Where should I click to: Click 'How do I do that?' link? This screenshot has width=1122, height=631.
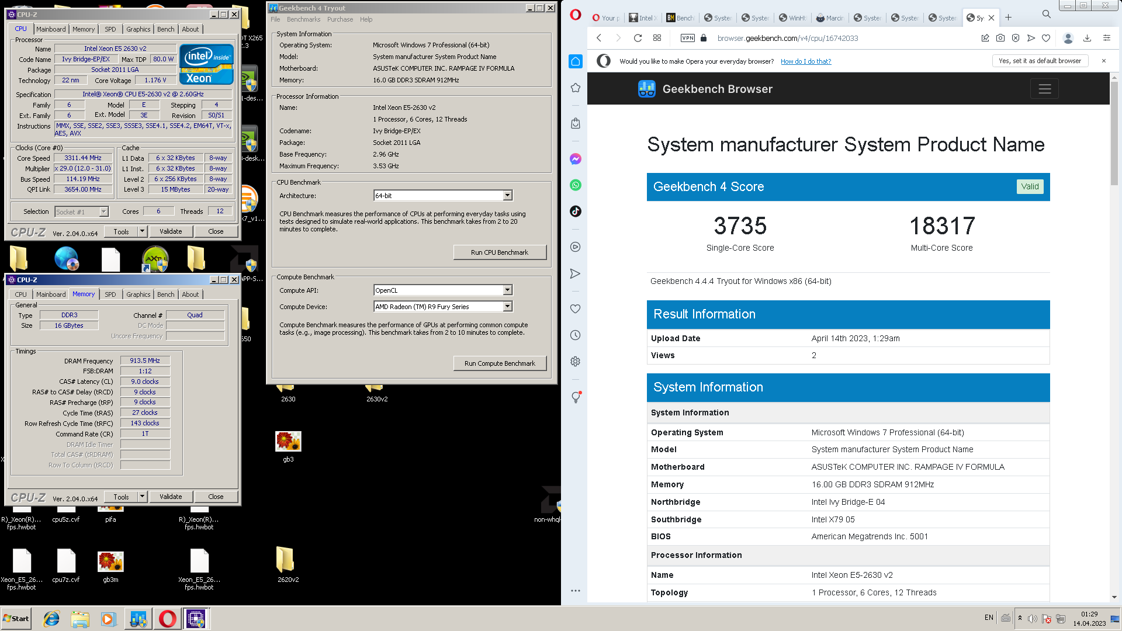click(x=806, y=61)
